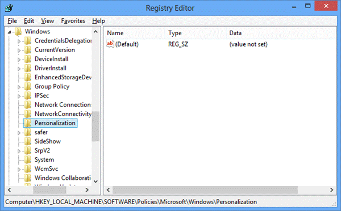
Task: Select the CurrentVersion key label
Action: (55, 50)
